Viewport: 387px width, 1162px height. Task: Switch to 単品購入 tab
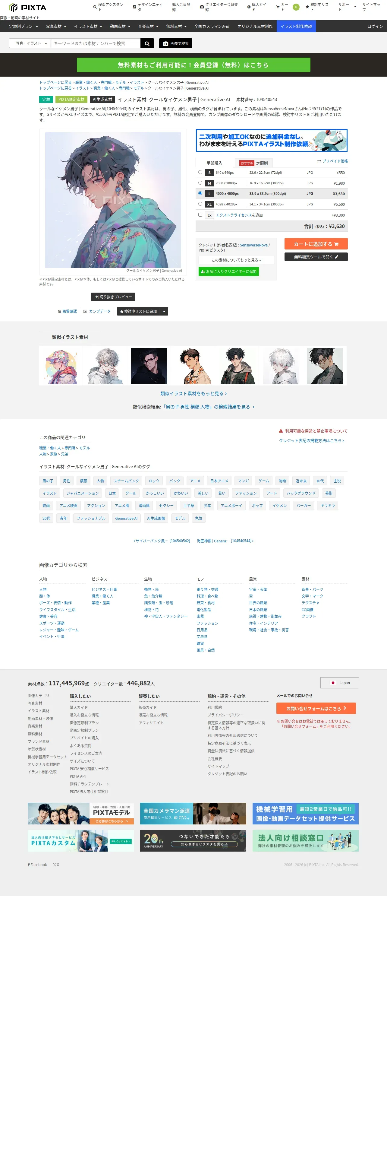[214, 163]
